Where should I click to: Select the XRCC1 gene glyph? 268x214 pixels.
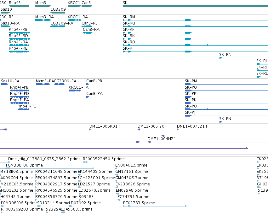[74, 6]
